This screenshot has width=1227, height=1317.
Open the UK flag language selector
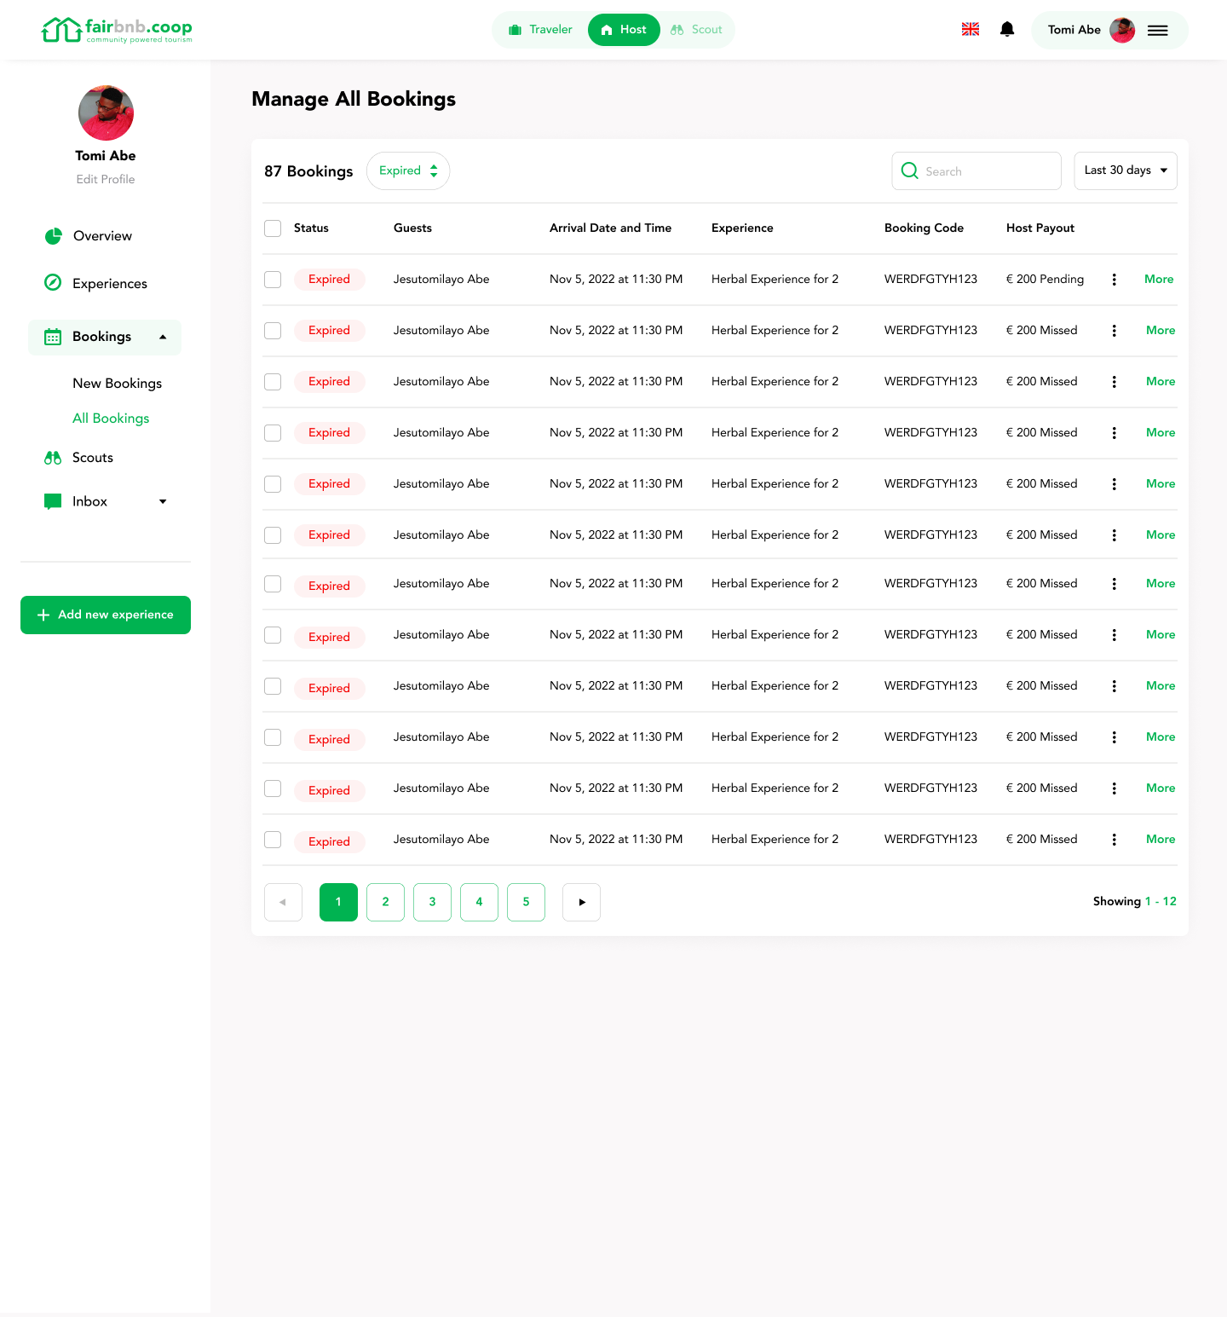pyautogui.click(x=971, y=30)
